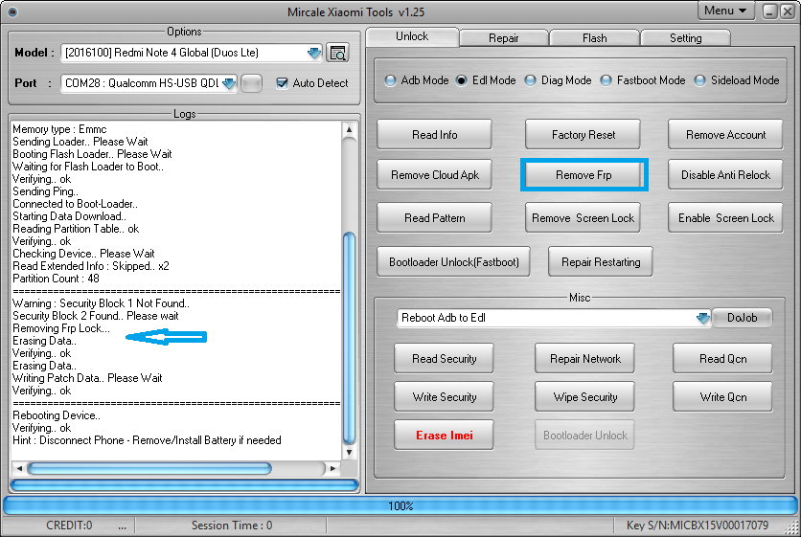Image resolution: width=801 pixels, height=537 pixels.
Task: Click the red Erase Imei button
Action: (x=444, y=436)
